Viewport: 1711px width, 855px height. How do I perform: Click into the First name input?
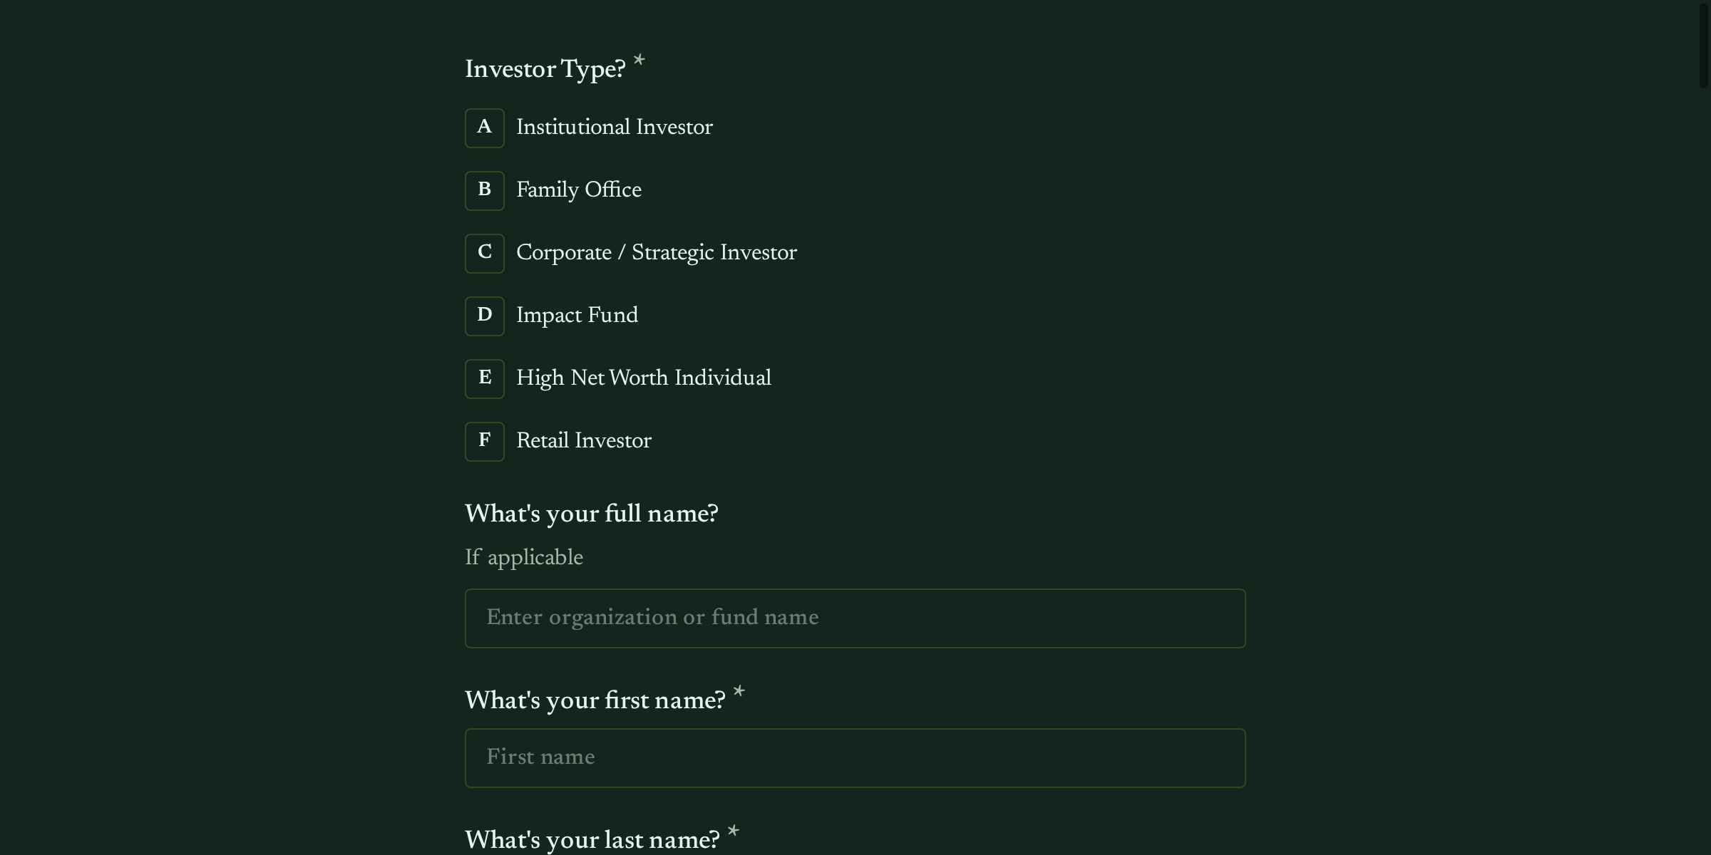coord(855,758)
